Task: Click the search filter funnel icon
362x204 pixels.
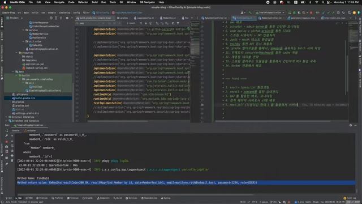Action: click(x=178, y=23)
